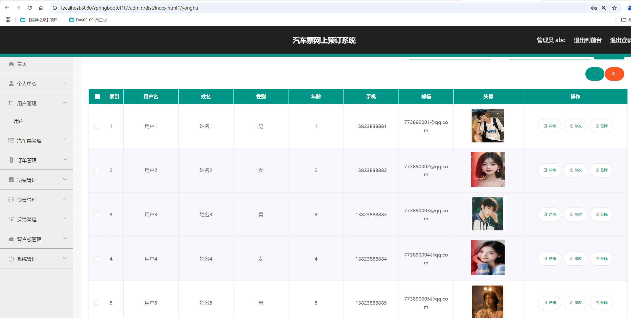Click the power icon beside 系统管理
The width and height of the screenshot is (631, 318).
[x=11, y=259]
